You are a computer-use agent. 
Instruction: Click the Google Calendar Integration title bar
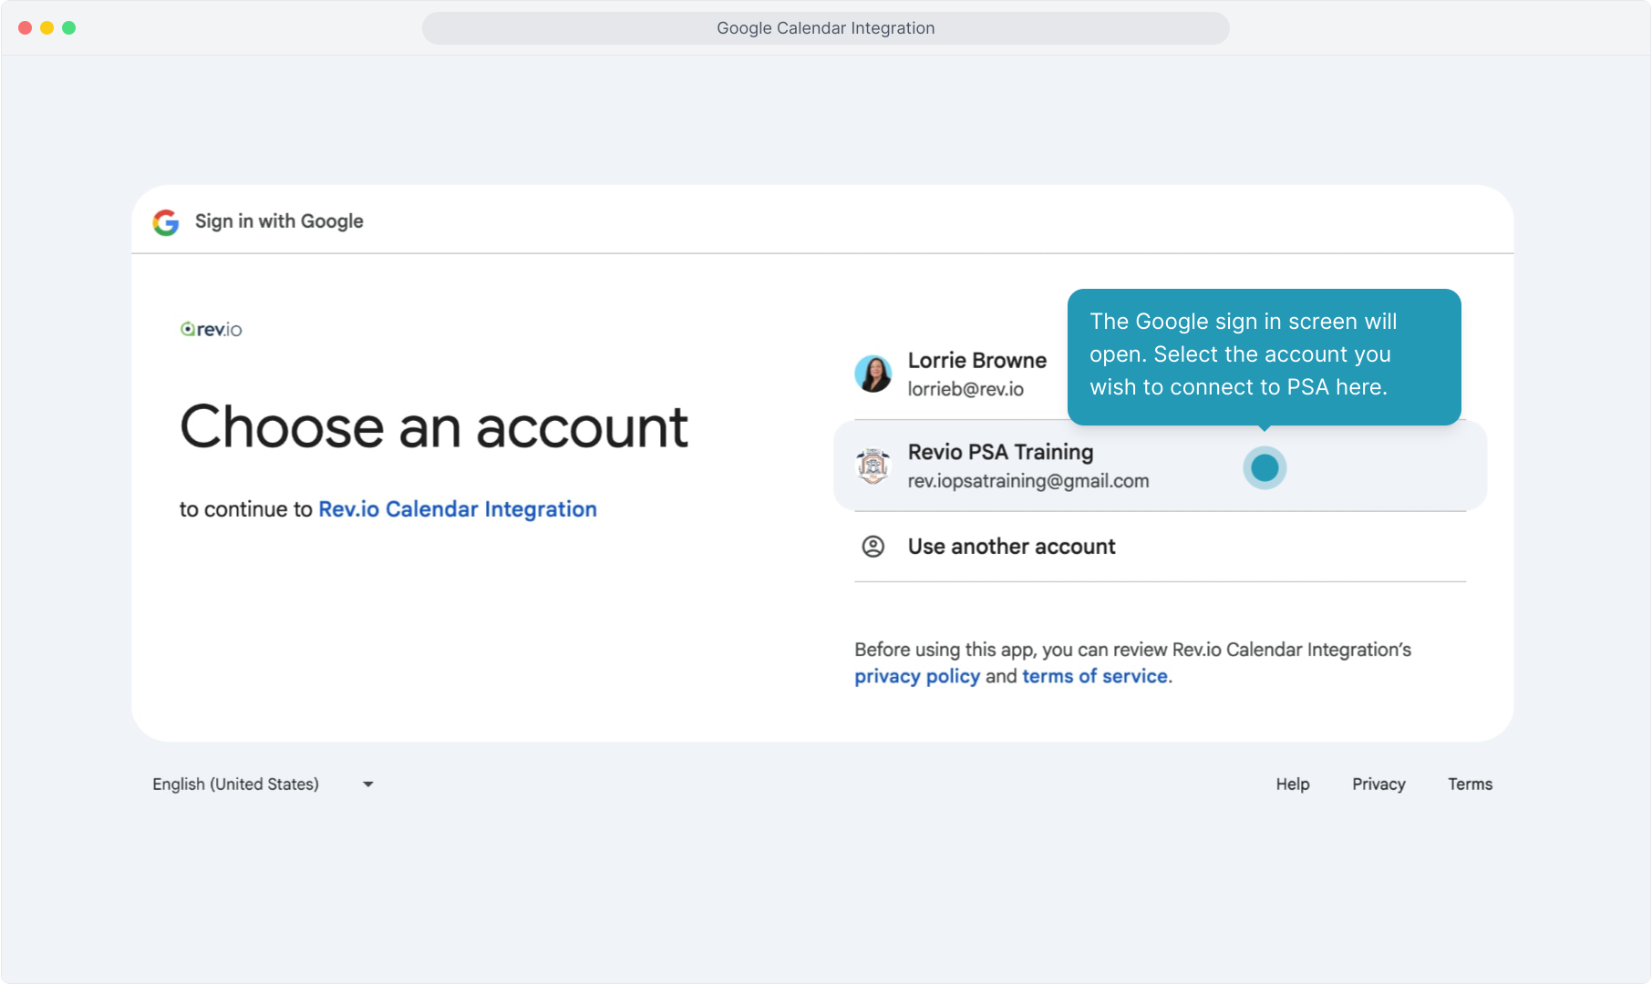point(825,28)
